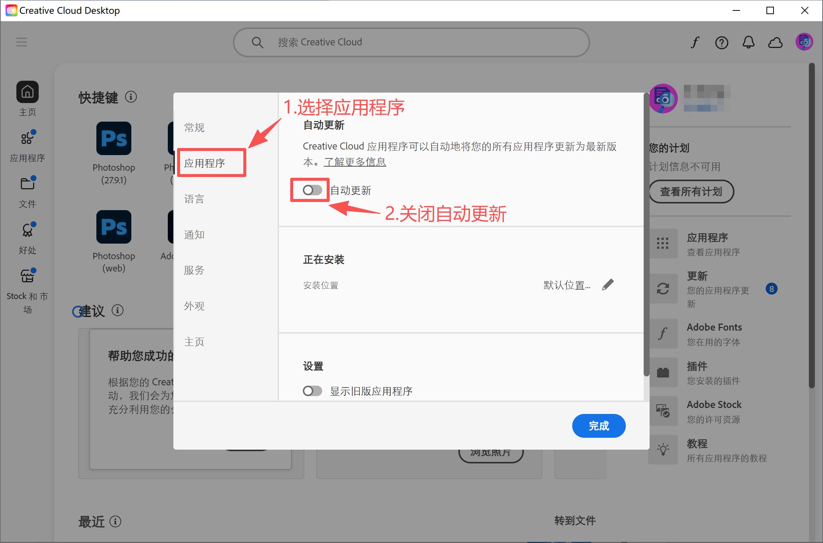Go to the 主页 home sidebar icon

(27, 92)
